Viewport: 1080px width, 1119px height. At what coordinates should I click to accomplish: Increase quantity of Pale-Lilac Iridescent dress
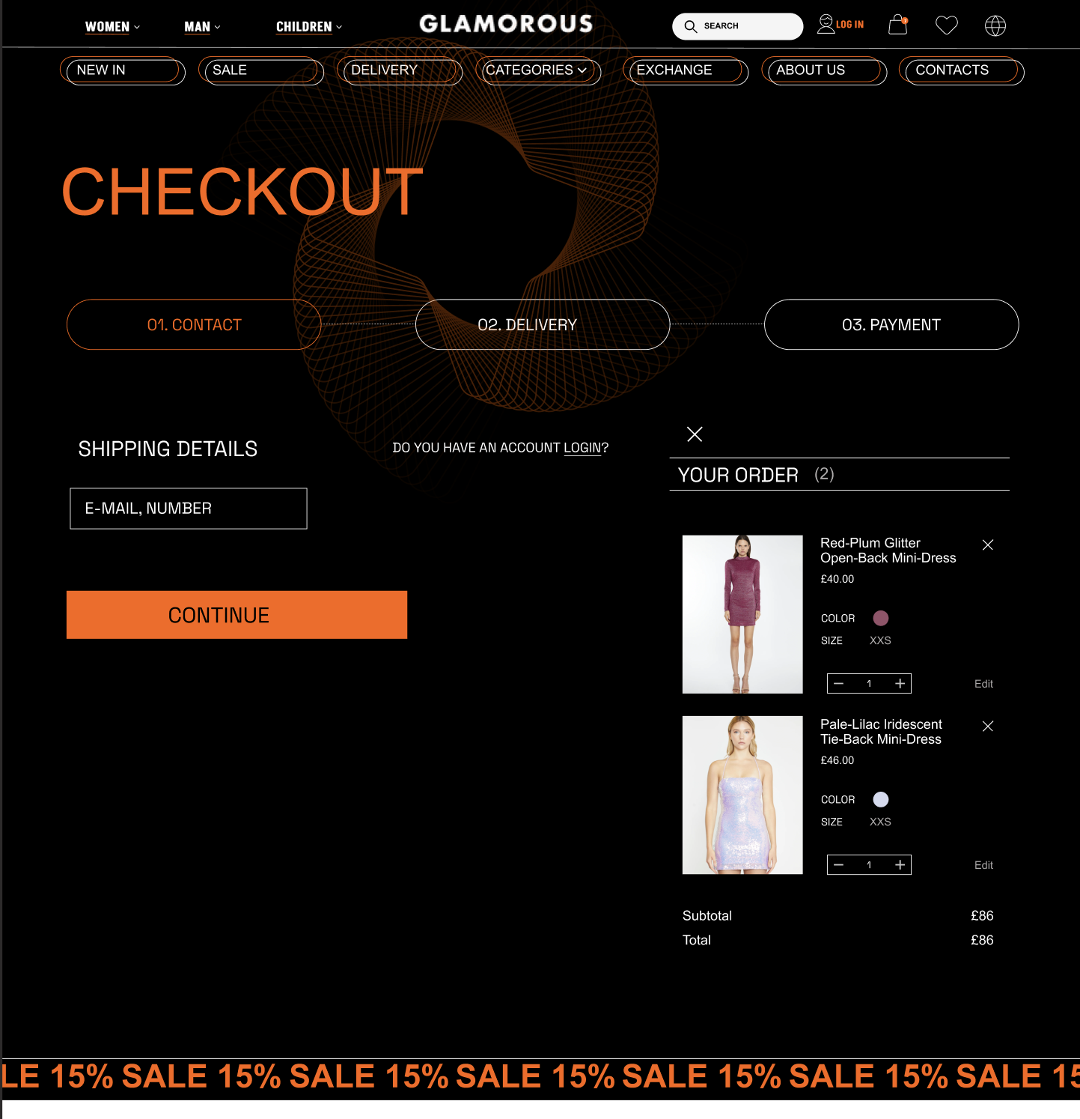pyautogui.click(x=900, y=865)
